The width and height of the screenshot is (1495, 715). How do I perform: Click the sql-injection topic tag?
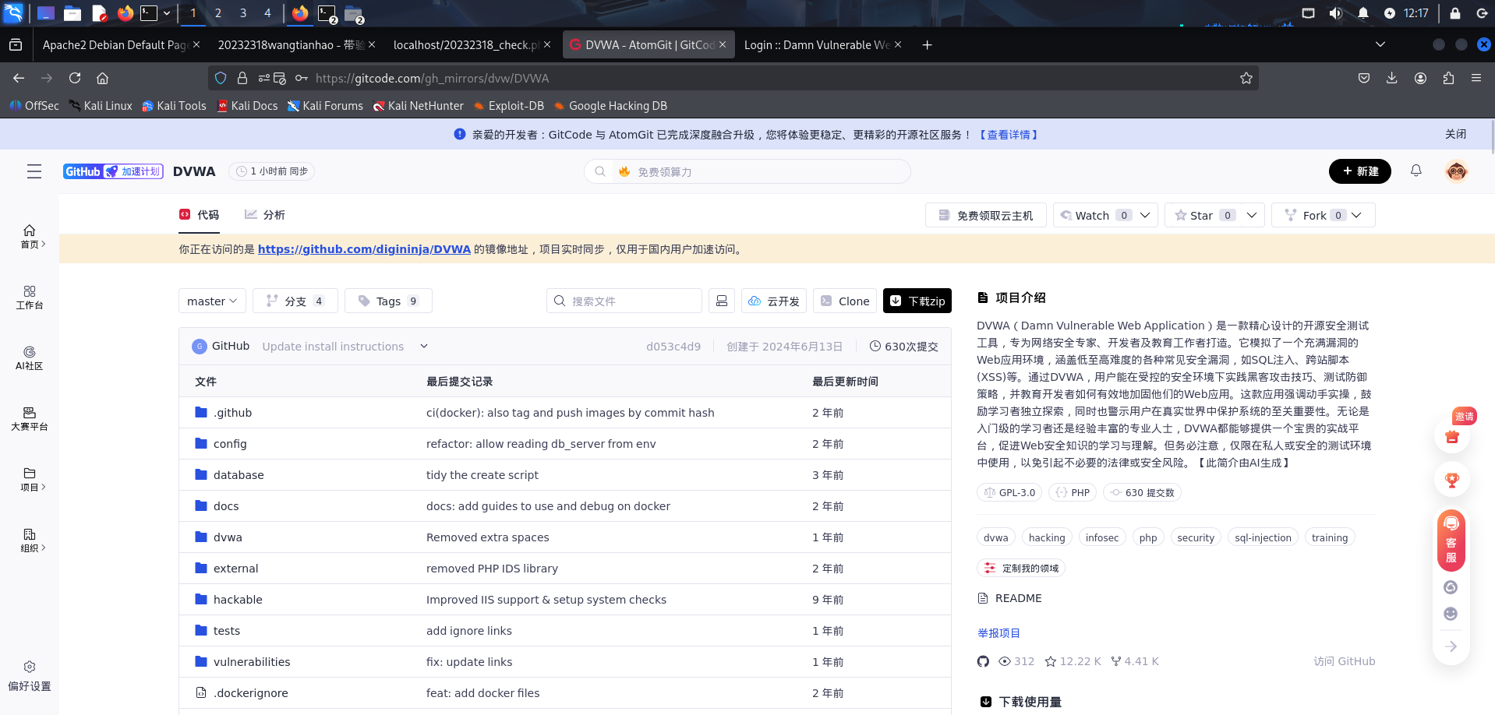[1263, 537]
